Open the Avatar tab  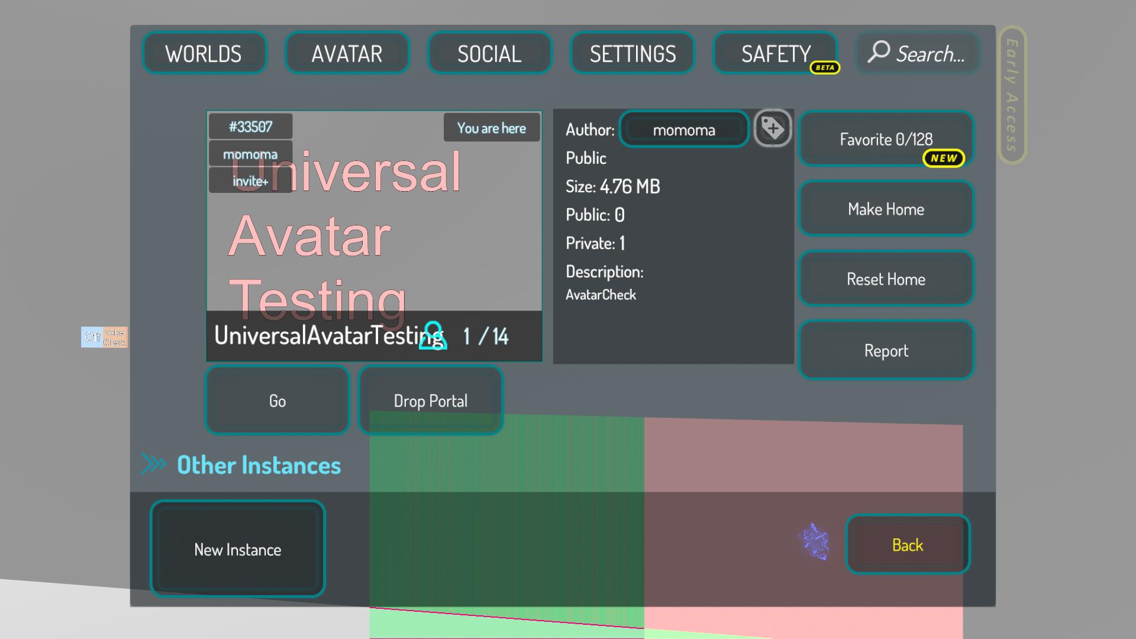347,54
